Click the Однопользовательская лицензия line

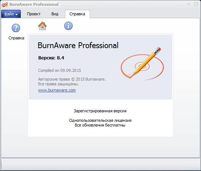(100, 120)
